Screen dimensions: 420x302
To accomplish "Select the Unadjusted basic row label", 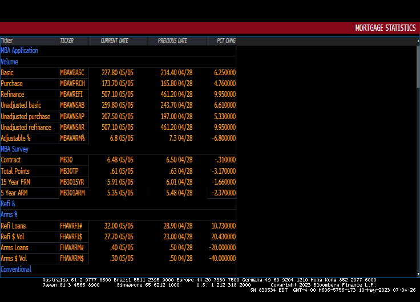I will [x=21, y=105].
